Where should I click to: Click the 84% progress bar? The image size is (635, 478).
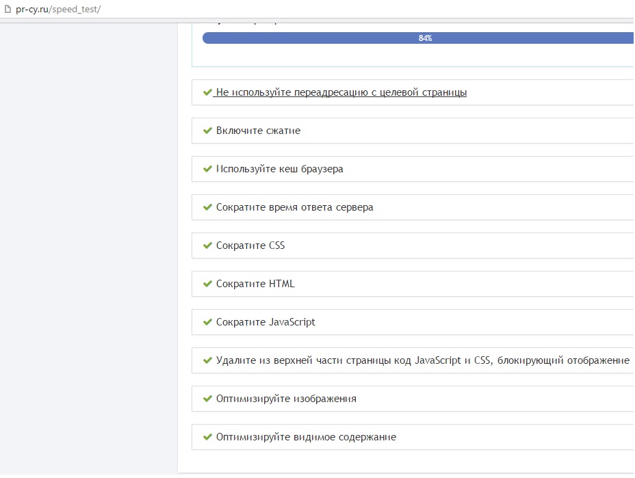point(418,38)
